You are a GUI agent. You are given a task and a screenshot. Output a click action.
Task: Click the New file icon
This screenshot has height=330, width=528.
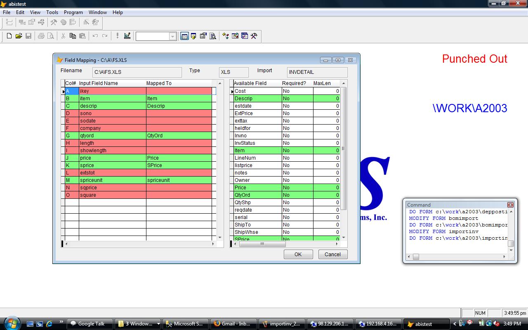coord(9,36)
